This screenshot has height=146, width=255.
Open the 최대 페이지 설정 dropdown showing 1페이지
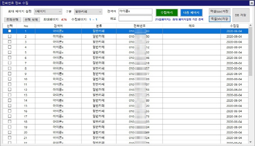pyautogui.click(x=48, y=12)
